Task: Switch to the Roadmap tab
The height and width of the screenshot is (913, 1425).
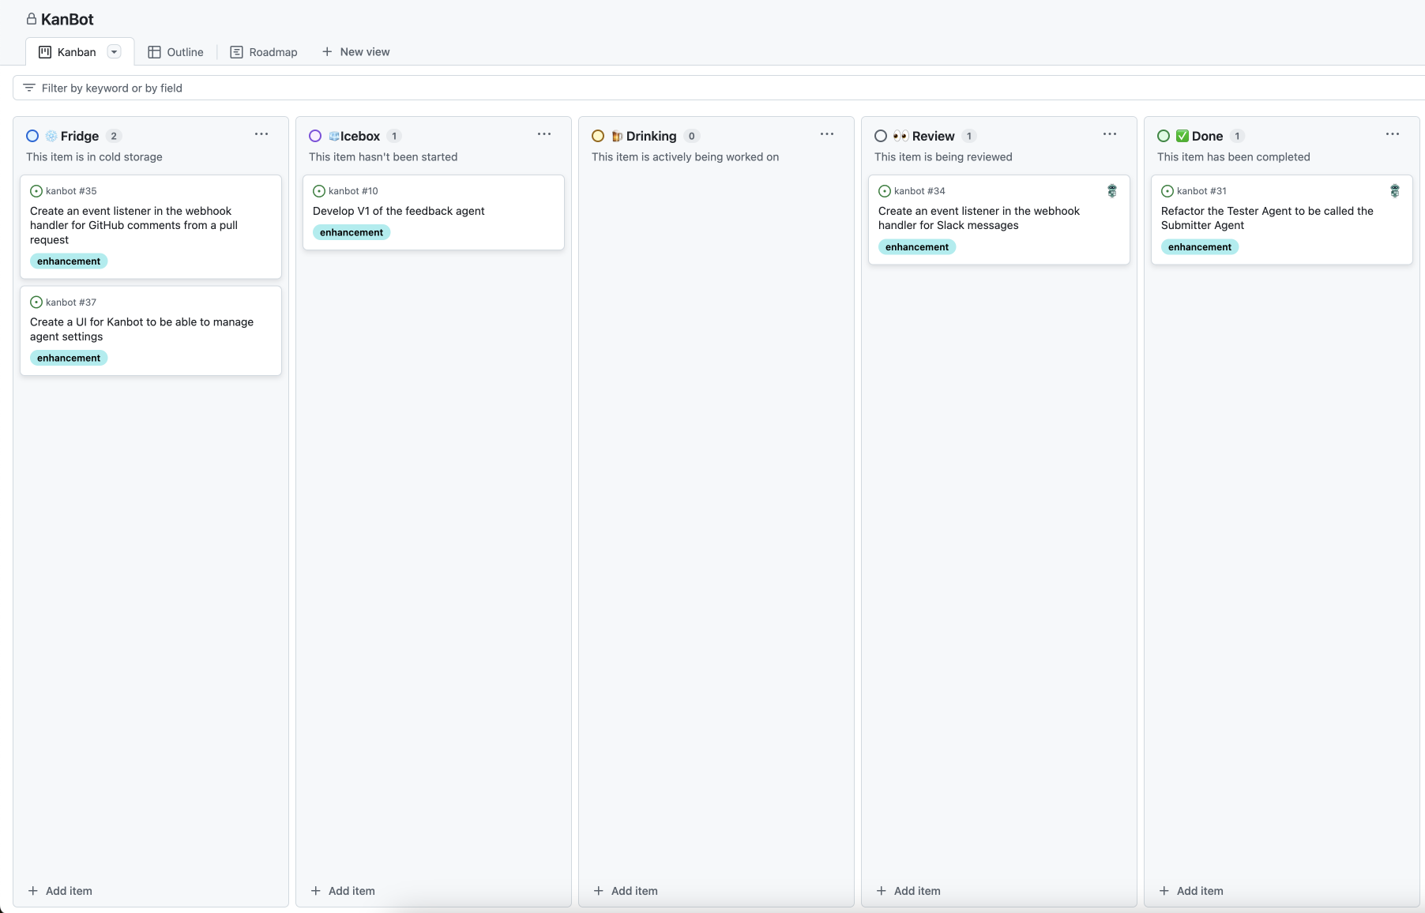Action: point(273,51)
